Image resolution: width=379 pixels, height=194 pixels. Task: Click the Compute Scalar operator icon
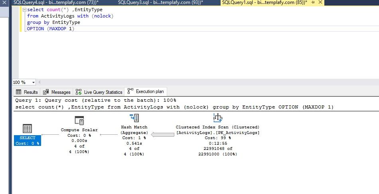[x=79, y=120]
